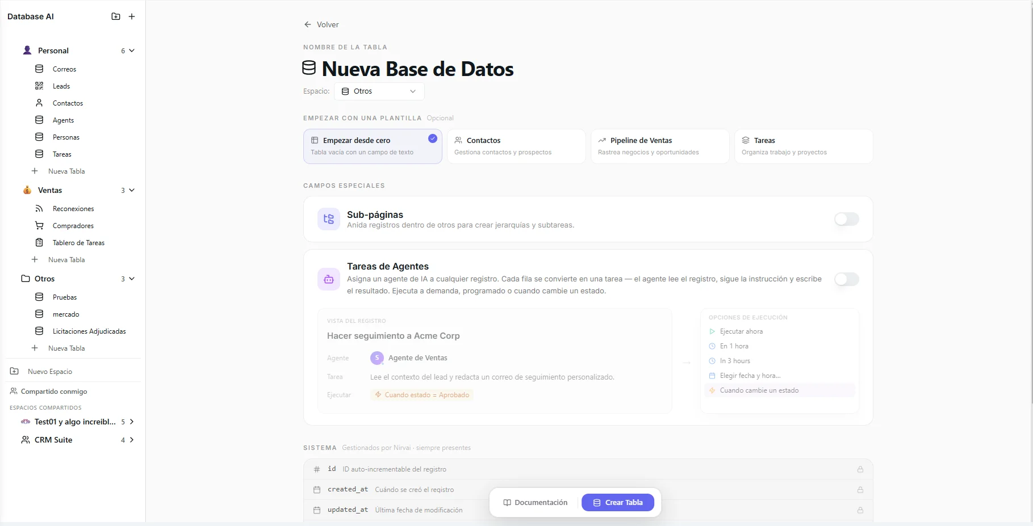
Task: Click the new folder icon beside Database AI
Action: pos(116,16)
